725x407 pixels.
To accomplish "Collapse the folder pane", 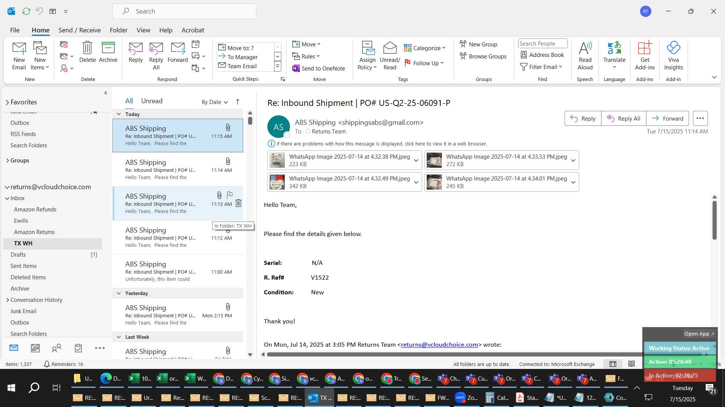I will (105, 93).
